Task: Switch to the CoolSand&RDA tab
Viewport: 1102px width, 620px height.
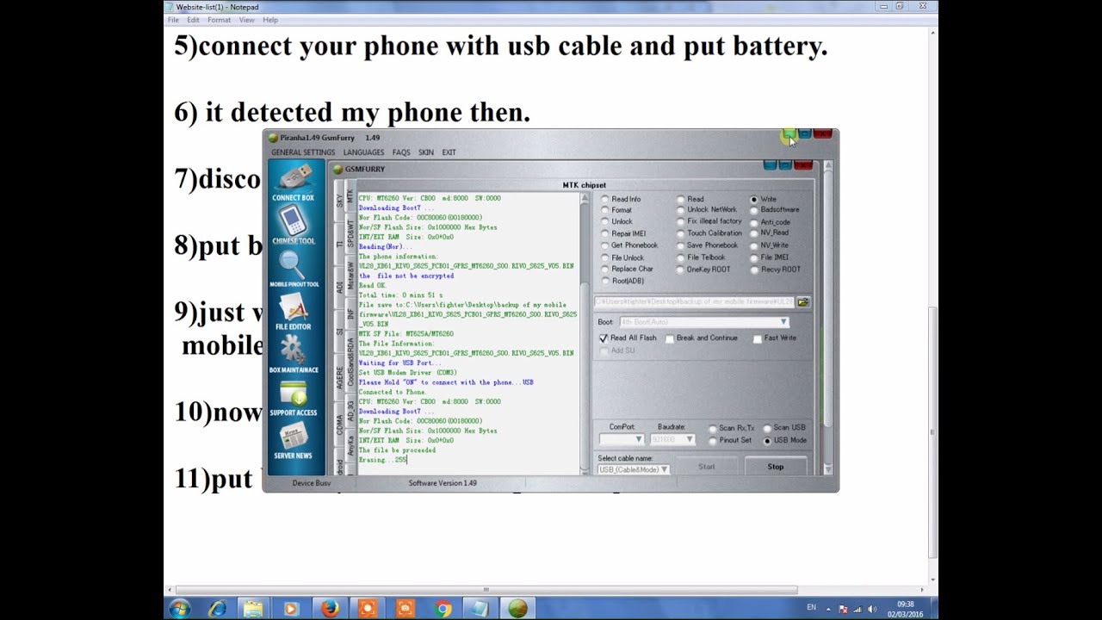Action: click(350, 361)
